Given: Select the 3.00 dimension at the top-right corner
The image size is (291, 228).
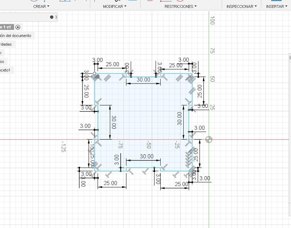Looking at the screenshot, I should (x=184, y=60).
